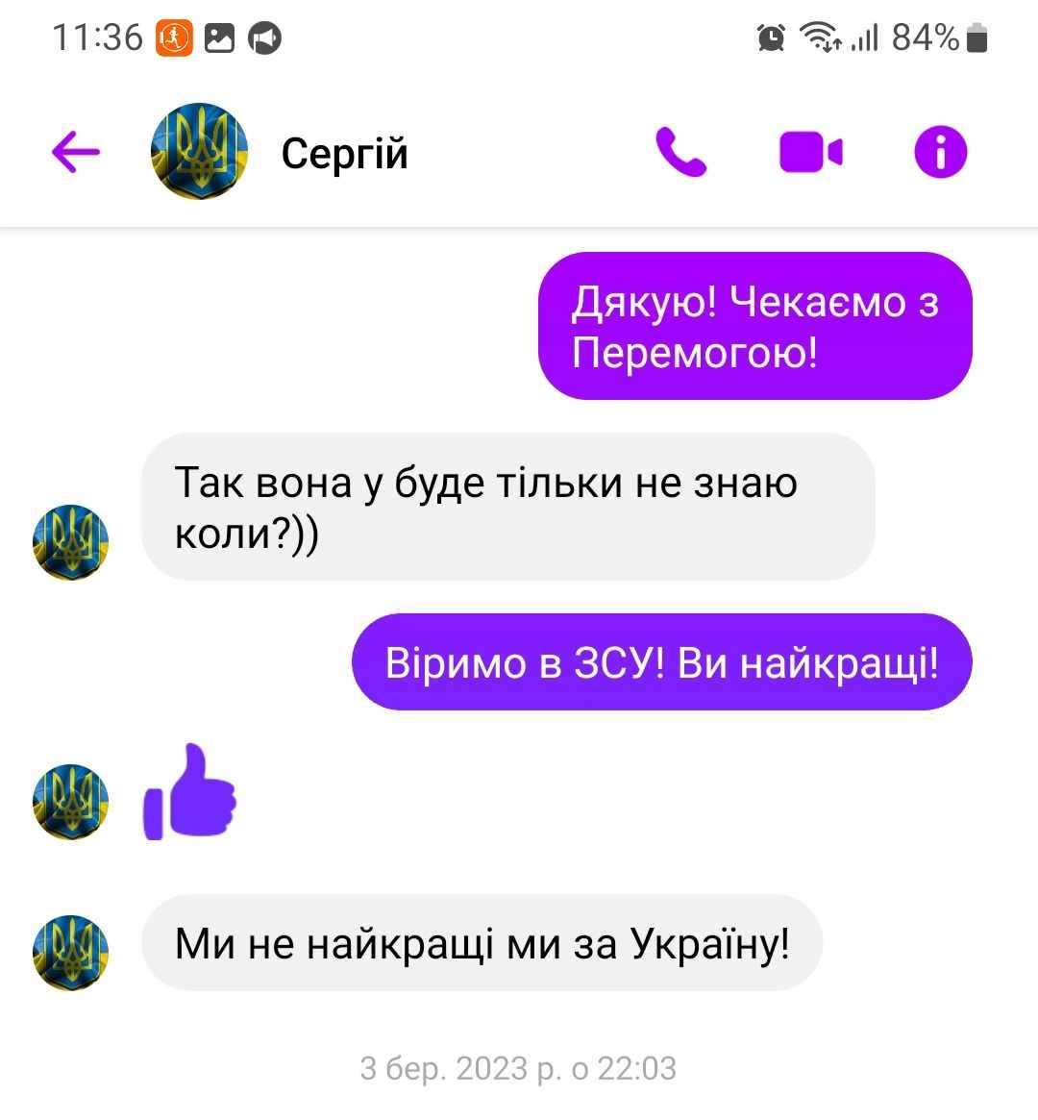Tap the back arrow to leave chat
Screen dimensions: 1038x1120
click(76, 152)
